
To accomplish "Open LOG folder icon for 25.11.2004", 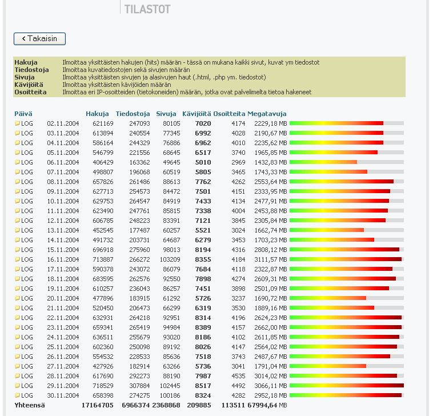I will coord(17,347).
